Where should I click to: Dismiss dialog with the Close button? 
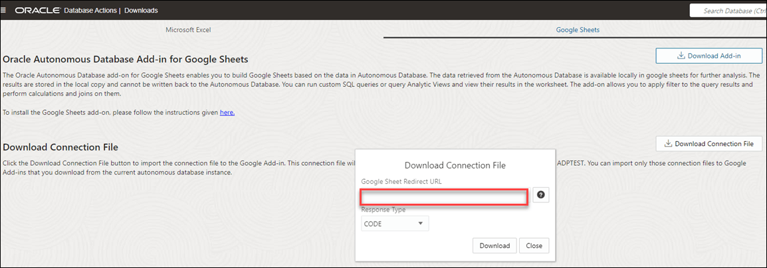pyautogui.click(x=534, y=245)
